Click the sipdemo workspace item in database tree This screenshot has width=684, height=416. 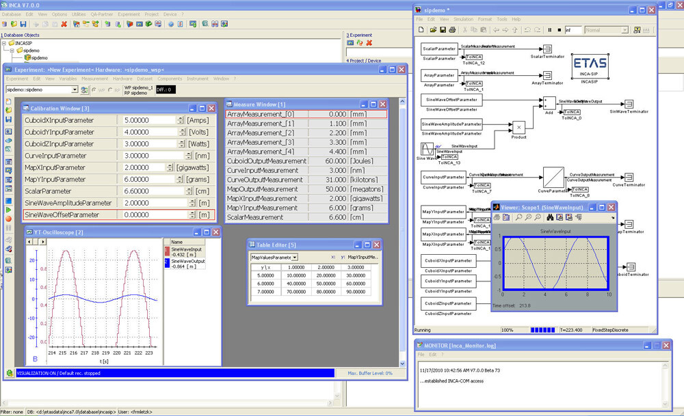(36, 58)
